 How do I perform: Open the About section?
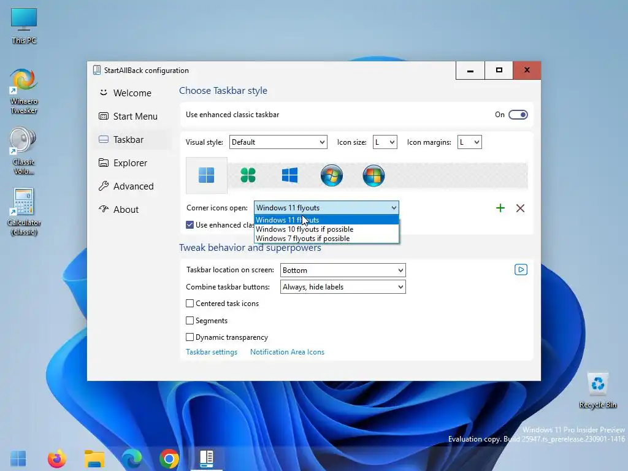point(132,210)
